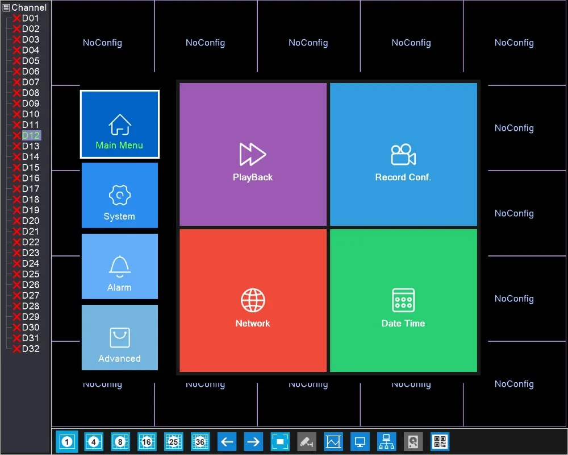Click the 'Channel' header text
The height and width of the screenshot is (455, 568).
click(29, 7)
